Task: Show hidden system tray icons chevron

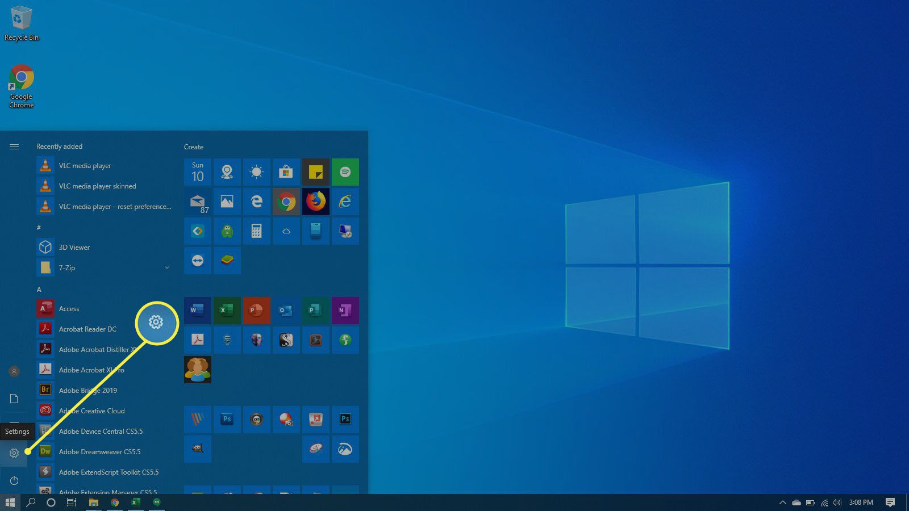Action: 782,502
